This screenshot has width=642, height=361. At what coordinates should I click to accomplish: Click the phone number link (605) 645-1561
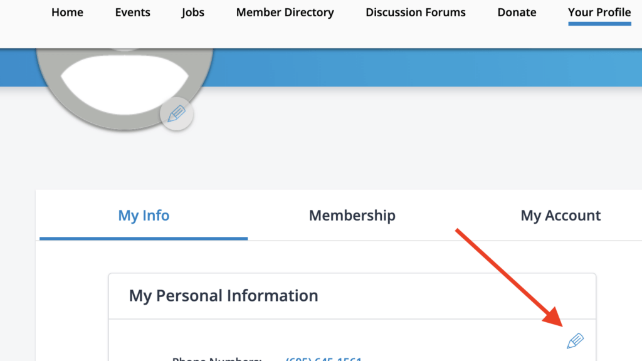pos(322,358)
